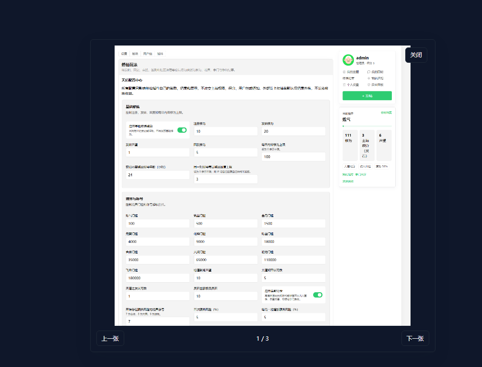
Task: Click the 6 声望 stat card
Action: 384,145
